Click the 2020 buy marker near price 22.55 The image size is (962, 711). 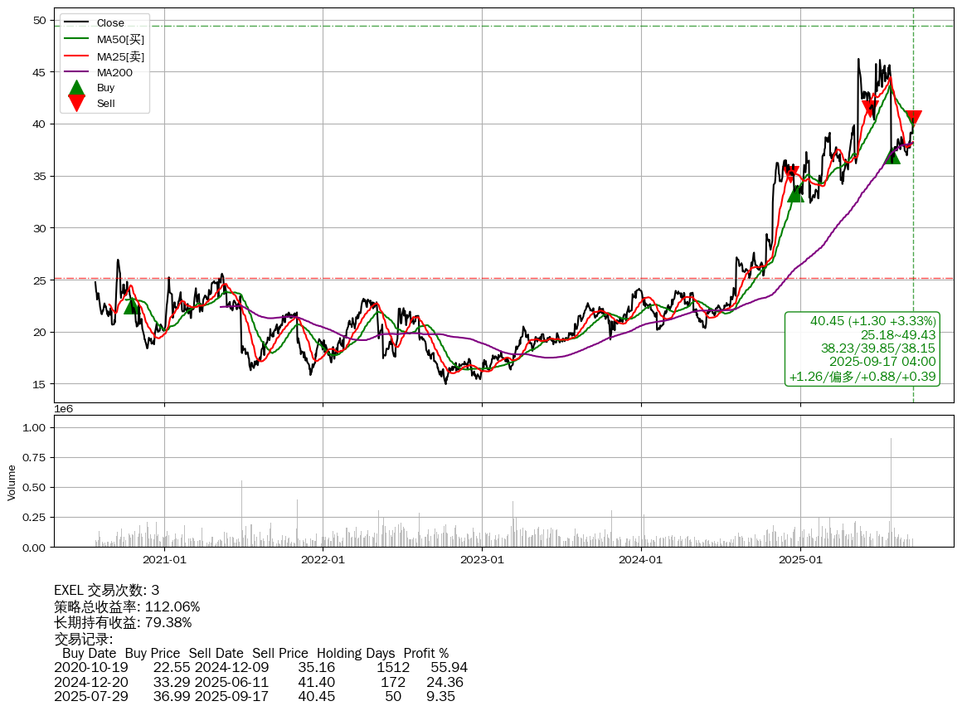(x=131, y=305)
